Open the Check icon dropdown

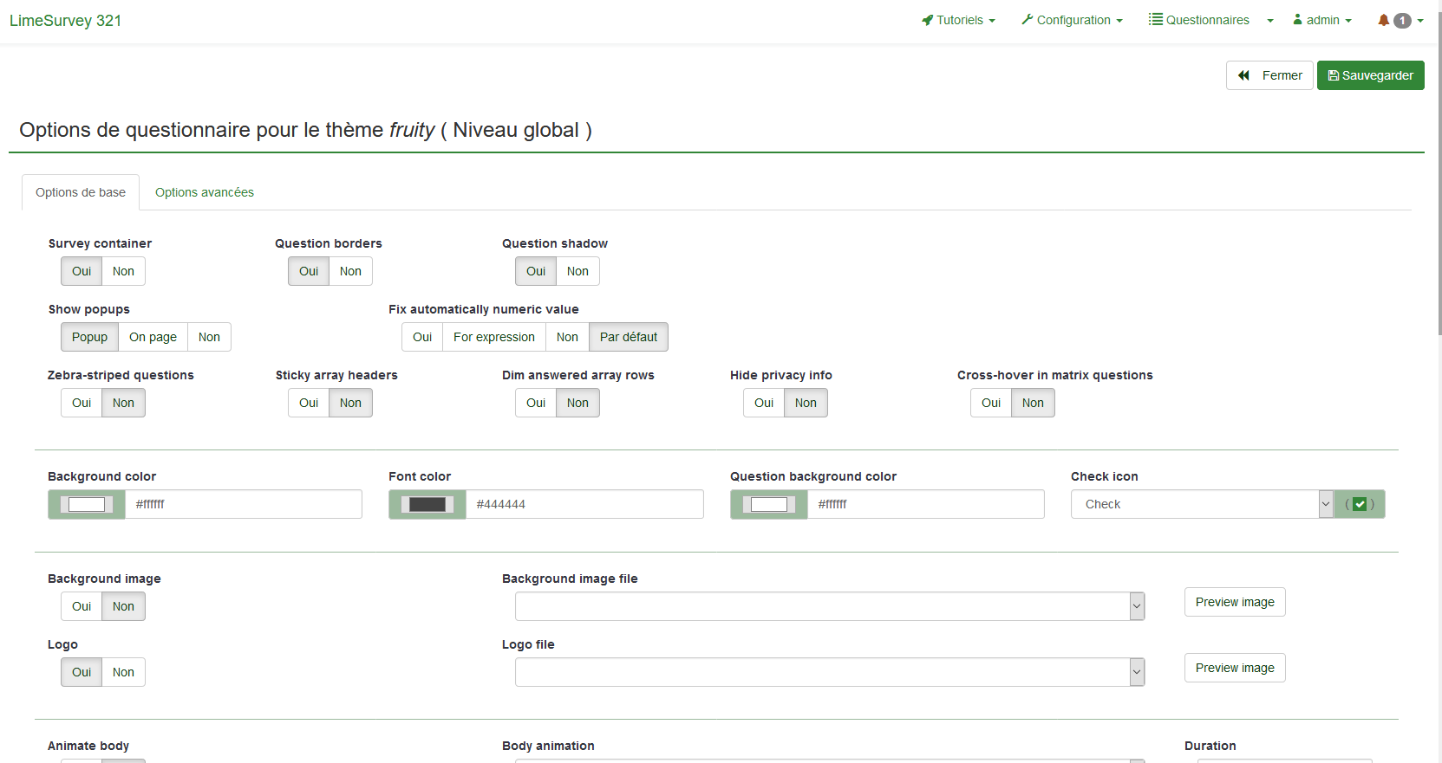[x=1201, y=504]
